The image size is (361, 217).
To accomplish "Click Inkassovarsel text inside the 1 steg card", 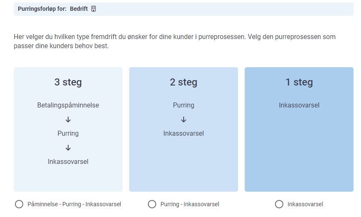I will [299, 105].
